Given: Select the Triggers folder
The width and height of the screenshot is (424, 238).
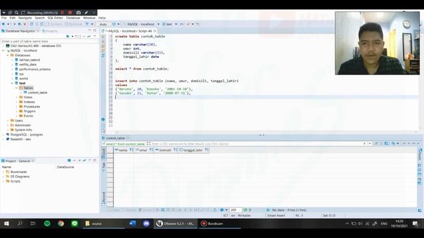Looking at the screenshot, I should tap(29, 111).
